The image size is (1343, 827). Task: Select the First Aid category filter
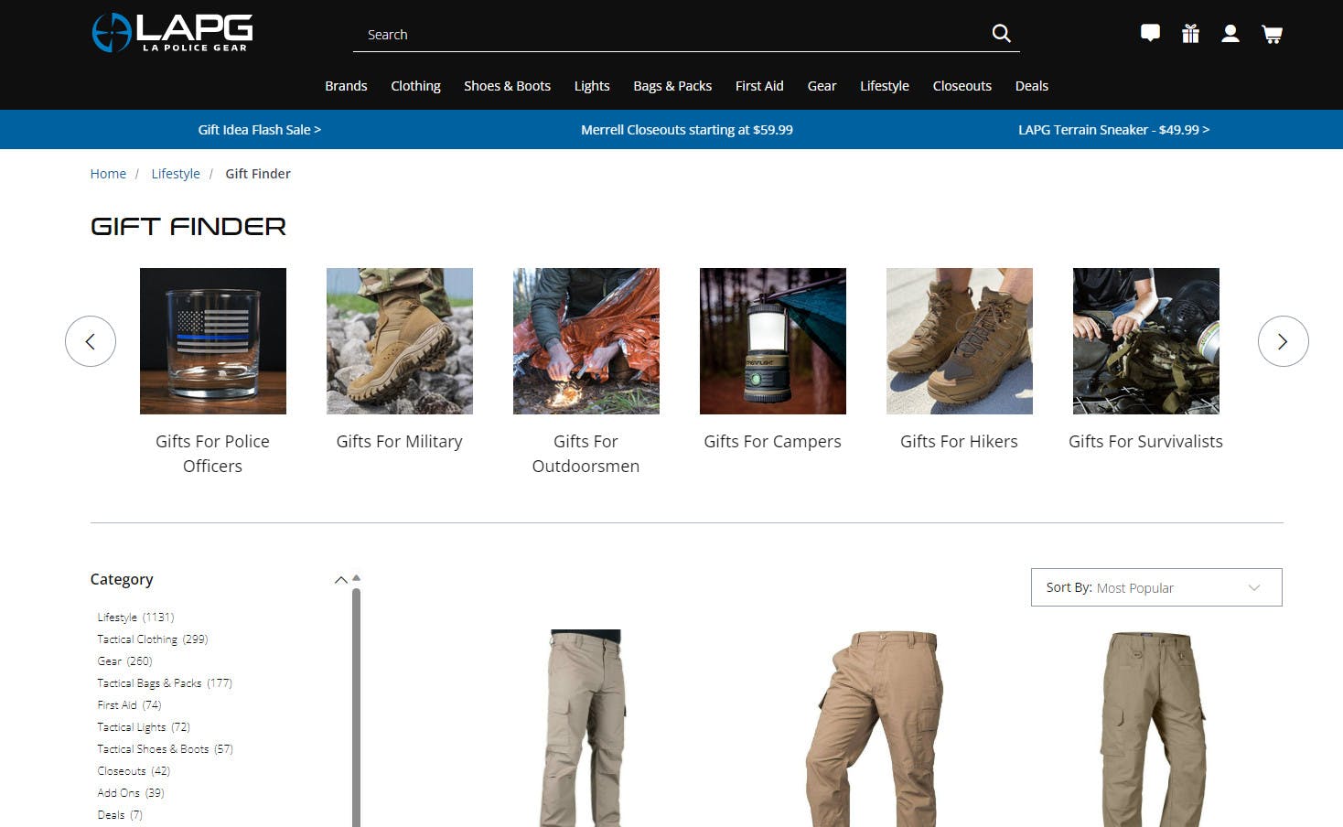click(116, 704)
